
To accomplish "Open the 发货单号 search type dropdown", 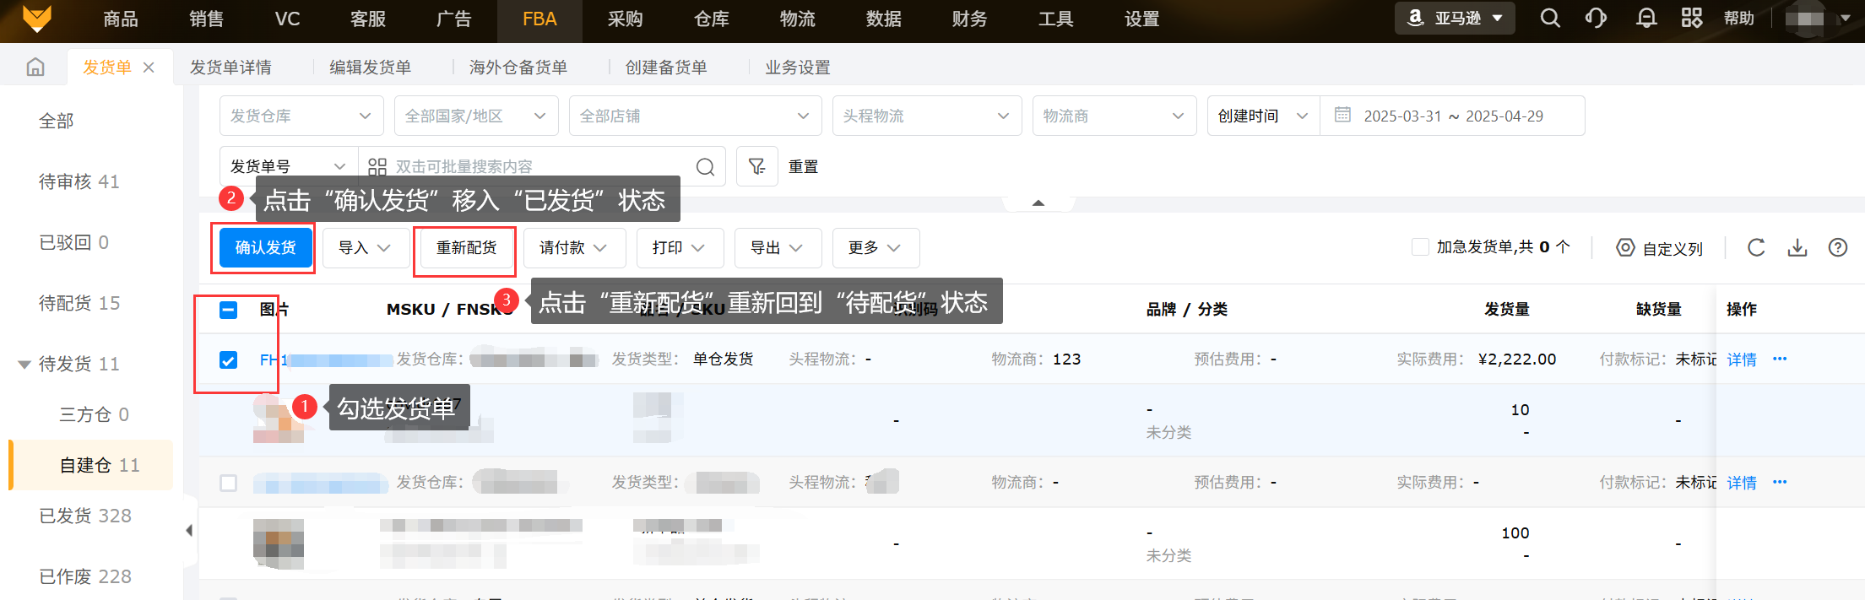I will point(289,166).
